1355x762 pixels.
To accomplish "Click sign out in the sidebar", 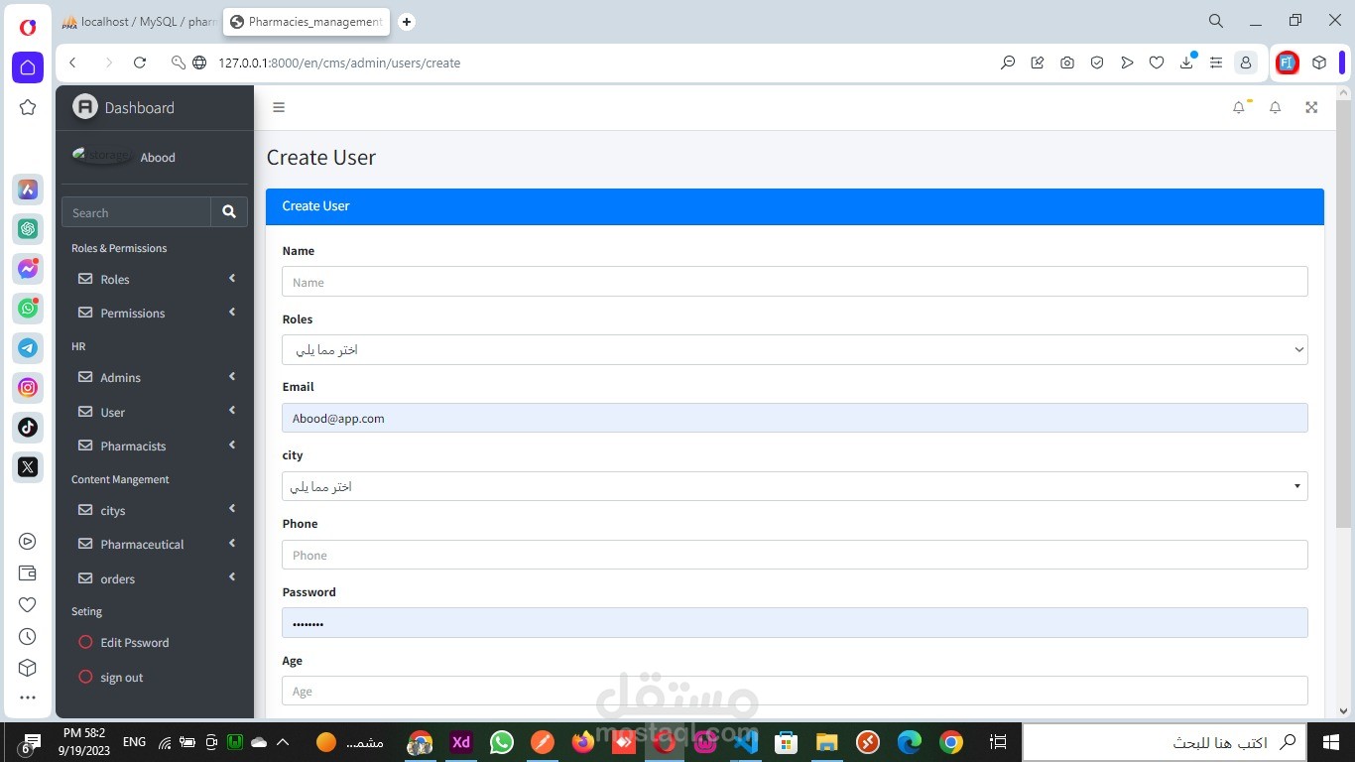I will pos(154,677).
